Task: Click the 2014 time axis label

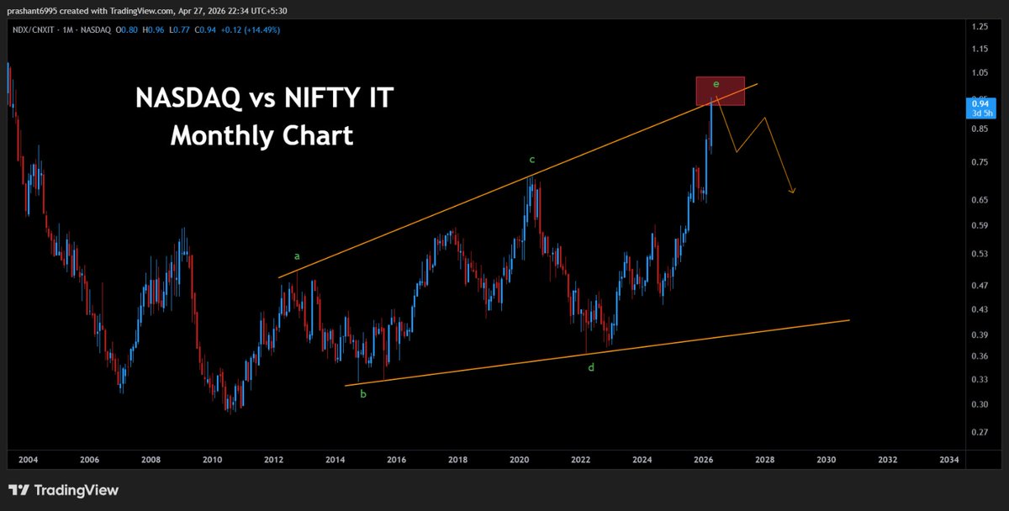Action: (x=335, y=460)
